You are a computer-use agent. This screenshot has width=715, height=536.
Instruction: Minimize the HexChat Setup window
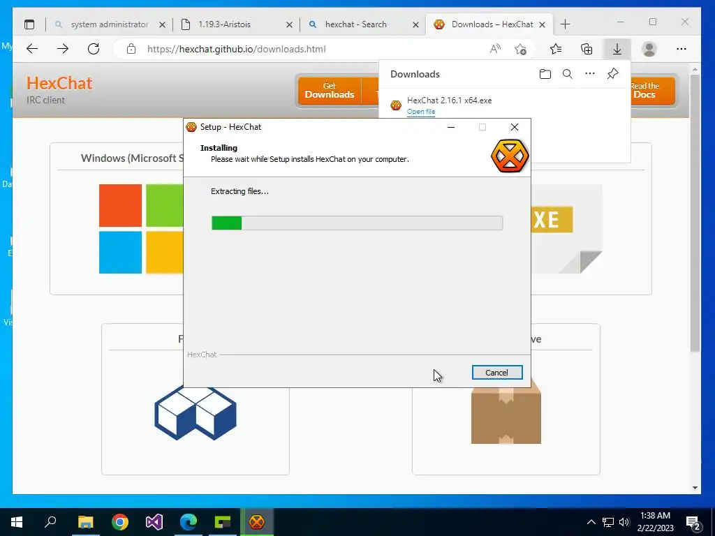click(x=451, y=127)
